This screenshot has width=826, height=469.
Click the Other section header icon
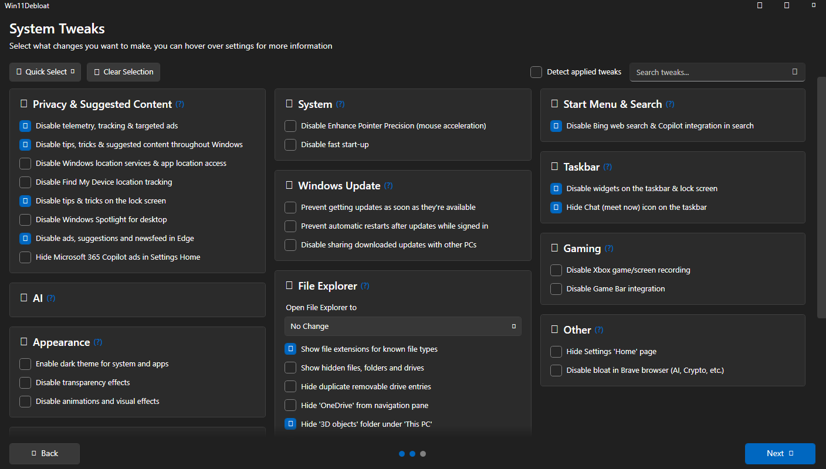pyautogui.click(x=555, y=329)
